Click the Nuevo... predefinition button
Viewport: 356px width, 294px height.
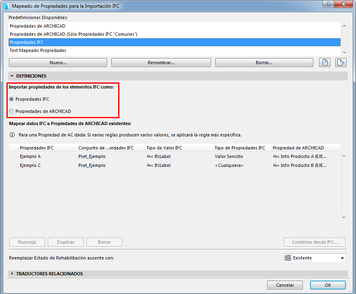[58, 63]
